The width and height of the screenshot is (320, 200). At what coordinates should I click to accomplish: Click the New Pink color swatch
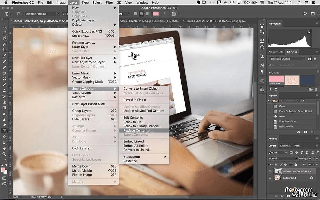(276, 80)
